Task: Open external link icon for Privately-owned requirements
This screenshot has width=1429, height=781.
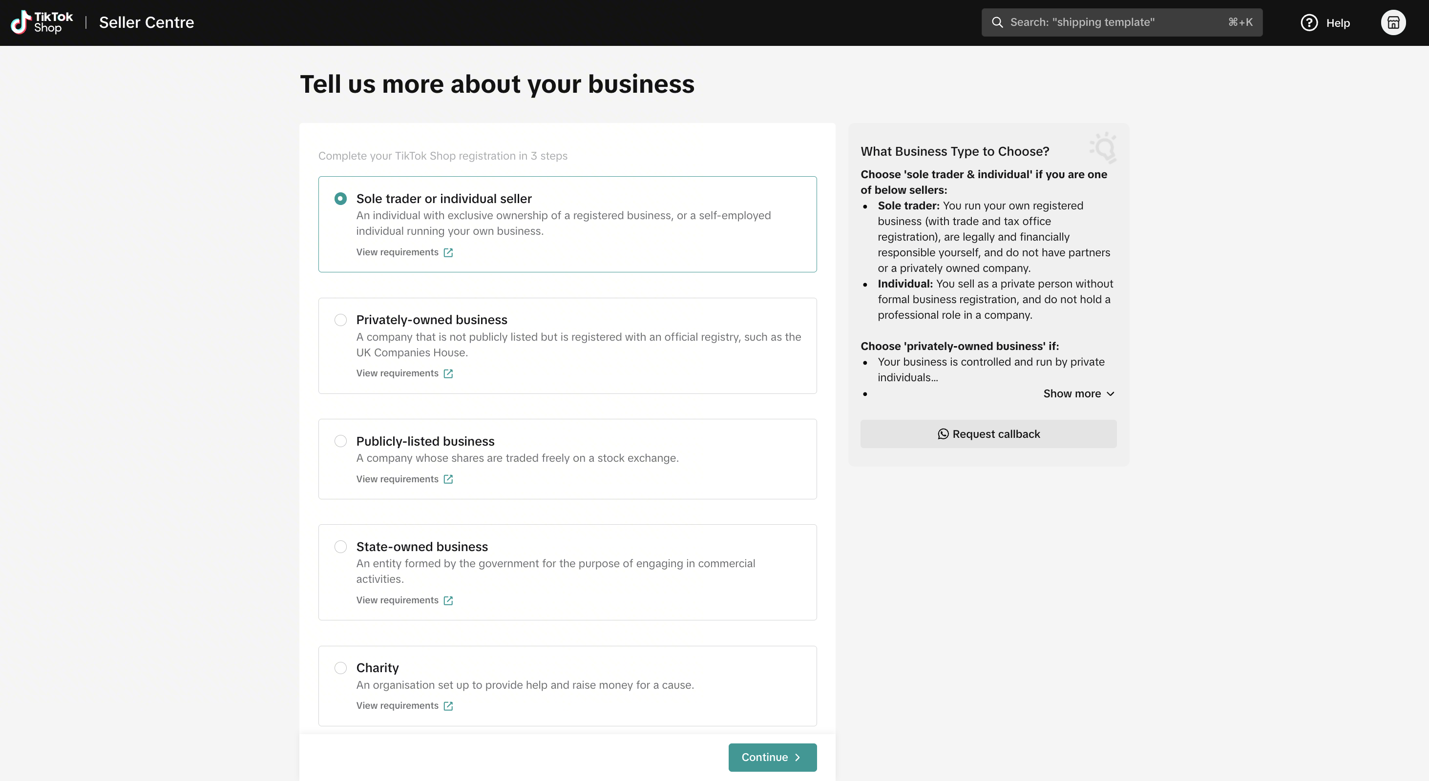Action: click(448, 373)
